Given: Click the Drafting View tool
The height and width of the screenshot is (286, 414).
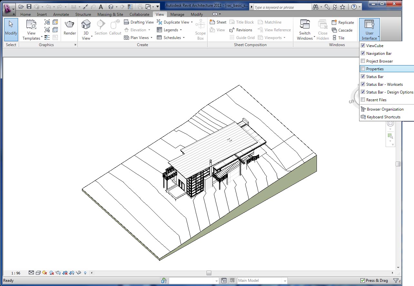Looking at the screenshot, I should (x=139, y=22).
